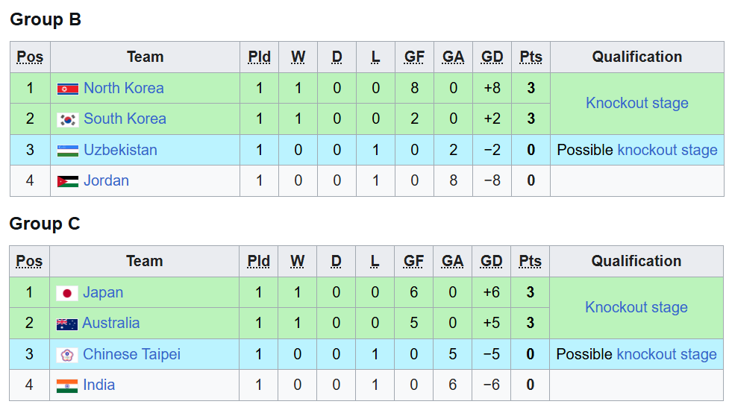Open the India team link
Image resolution: width=729 pixels, height=416 pixels.
coord(98,385)
